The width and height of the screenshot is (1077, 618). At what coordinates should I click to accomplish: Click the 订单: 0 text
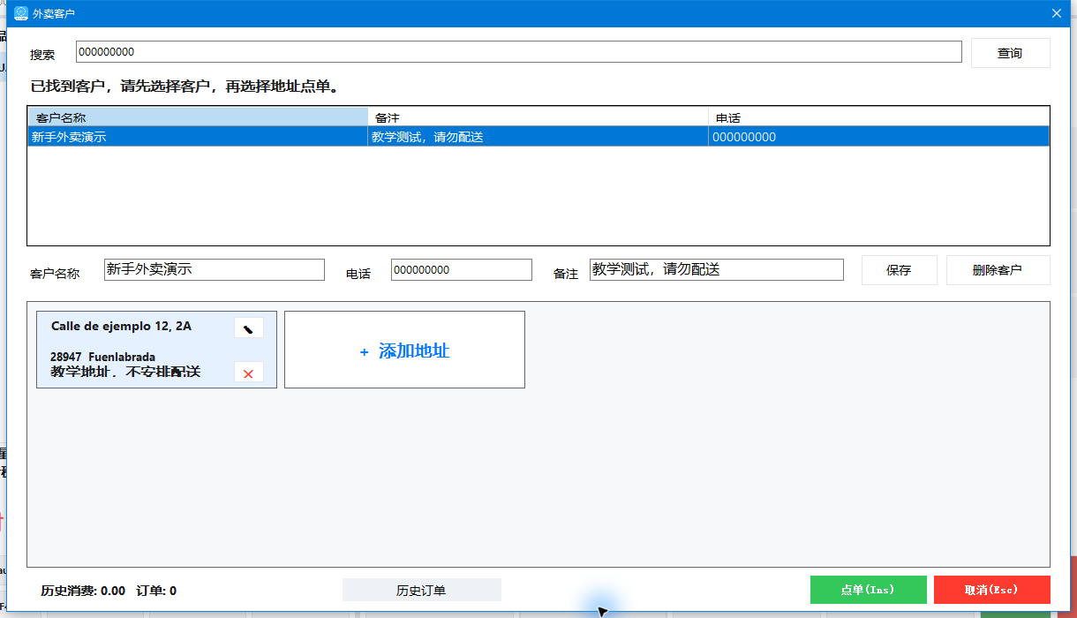click(x=156, y=591)
